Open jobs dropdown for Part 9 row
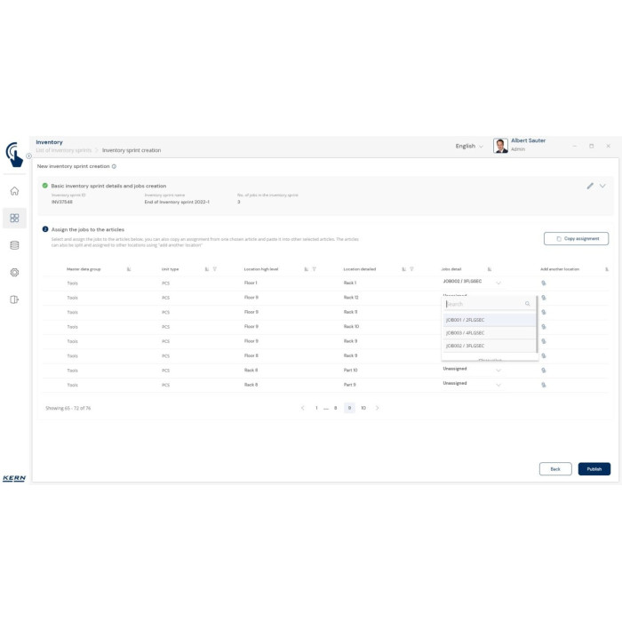This screenshot has width=622, height=622. tap(498, 385)
